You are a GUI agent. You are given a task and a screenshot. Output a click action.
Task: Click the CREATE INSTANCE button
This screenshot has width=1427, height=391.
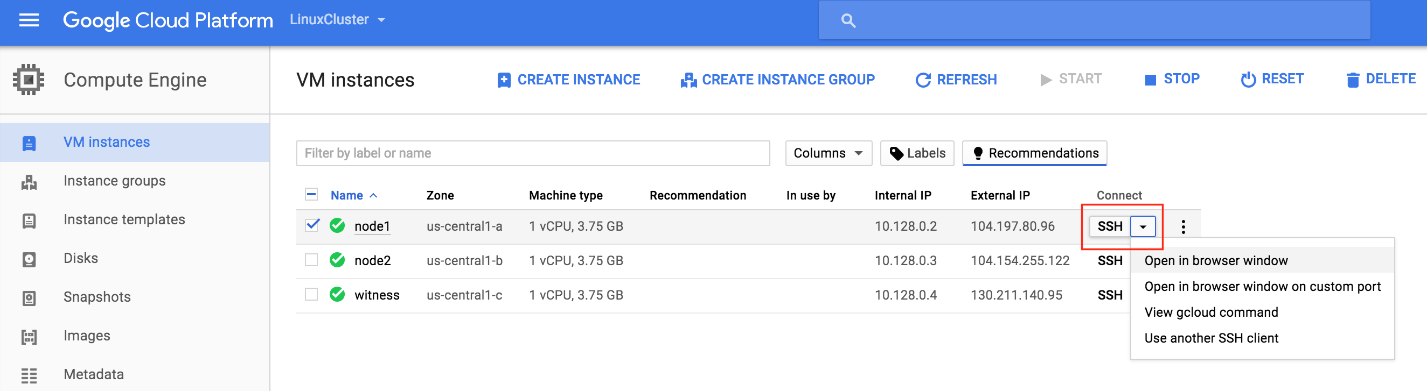click(568, 80)
